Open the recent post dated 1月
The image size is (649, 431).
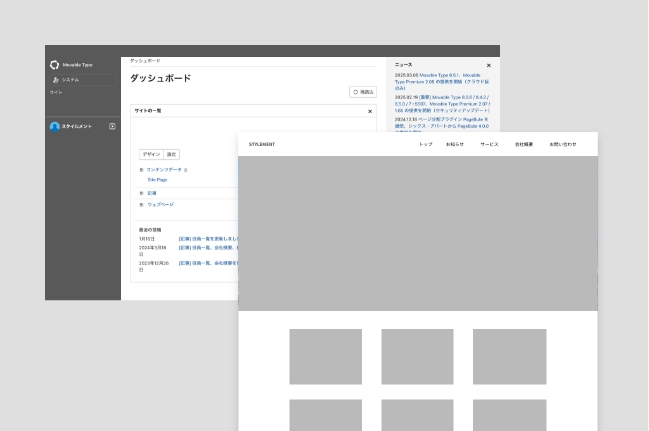click(209, 239)
